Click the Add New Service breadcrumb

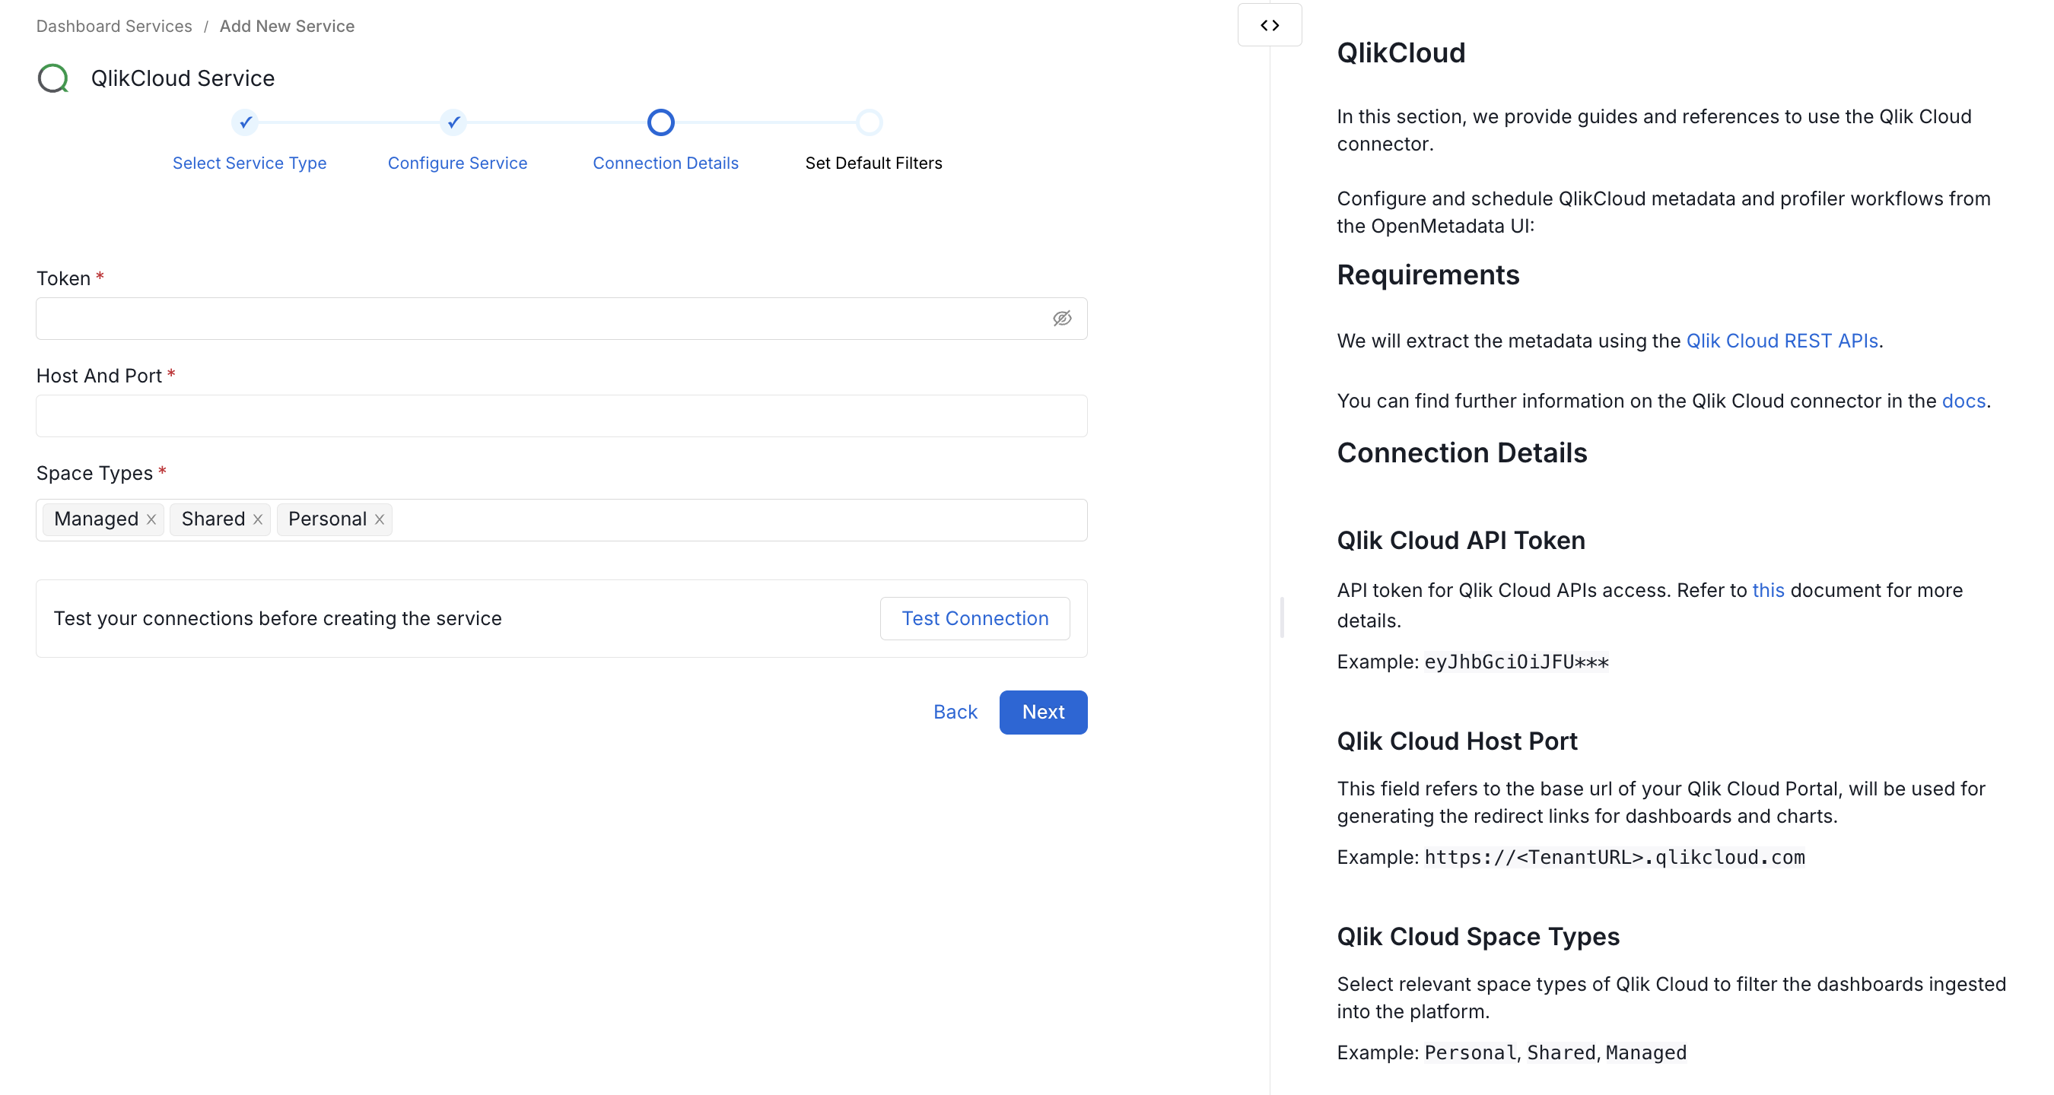coord(287,26)
